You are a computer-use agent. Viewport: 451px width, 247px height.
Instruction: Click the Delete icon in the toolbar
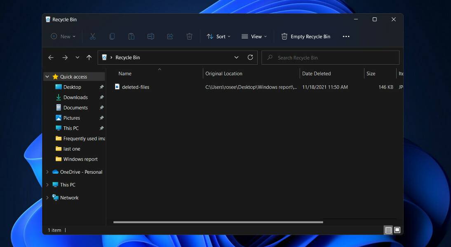coord(189,36)
